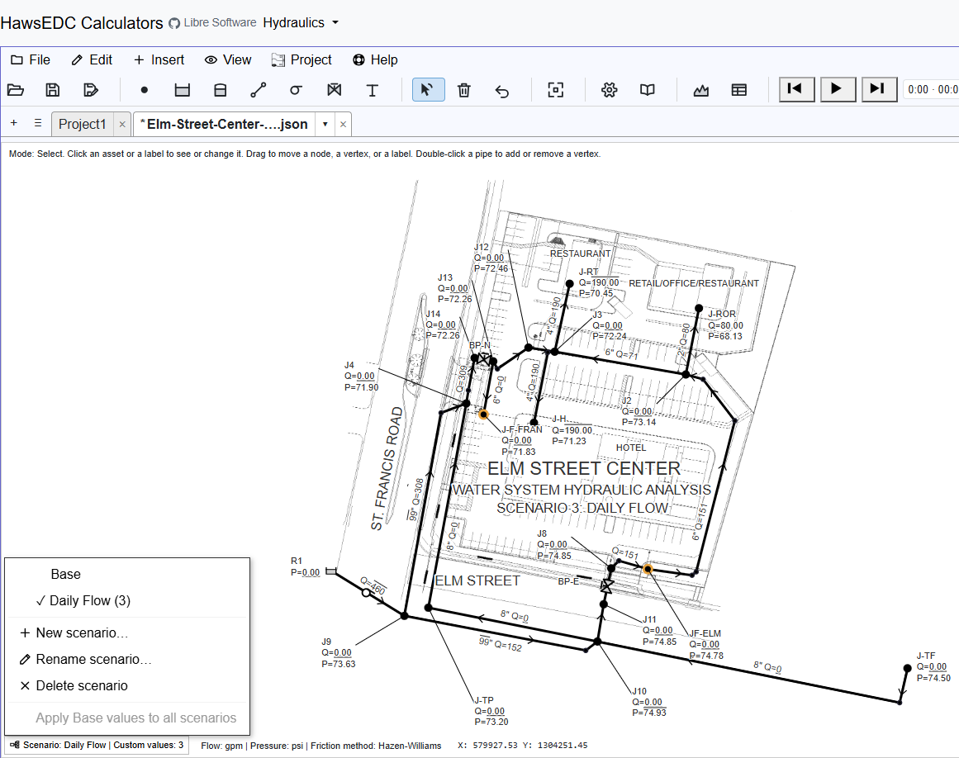
Task: Select the Elm-Street-Center json tab
Action: 225,124
